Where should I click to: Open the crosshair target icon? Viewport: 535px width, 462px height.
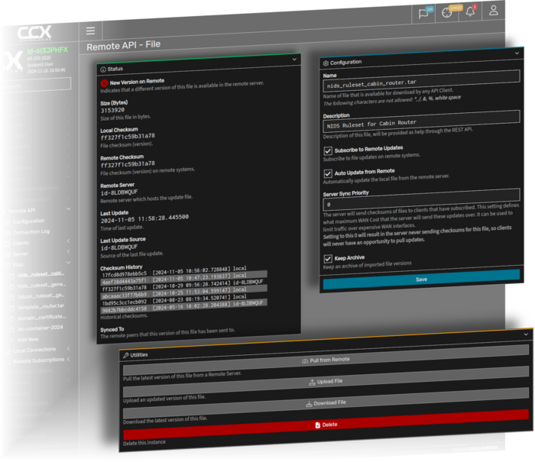tap(446, 13)
